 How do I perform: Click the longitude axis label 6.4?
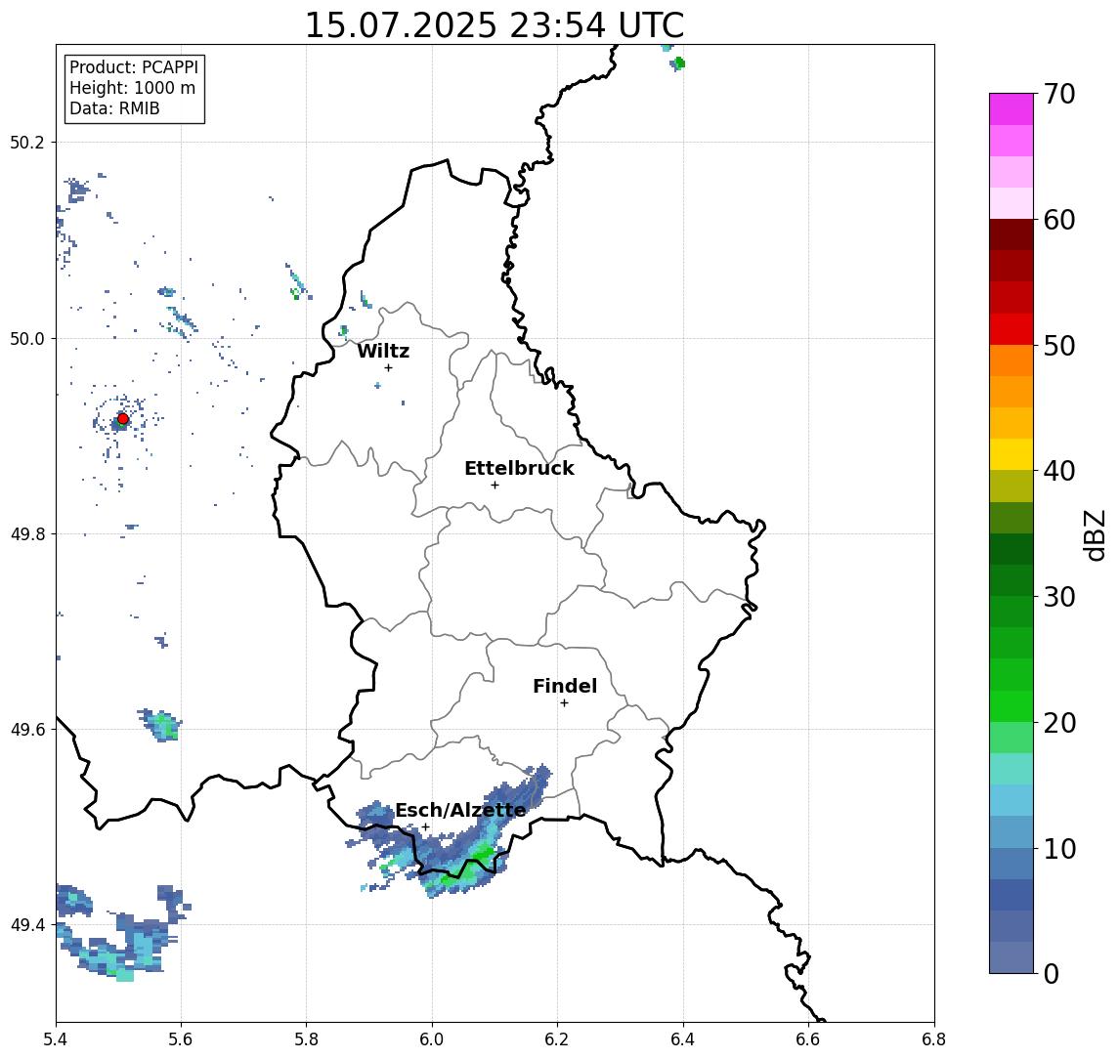683,1039
